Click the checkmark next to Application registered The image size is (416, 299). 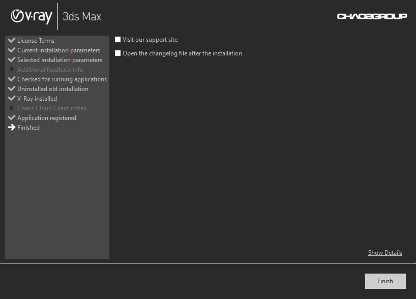11,117
